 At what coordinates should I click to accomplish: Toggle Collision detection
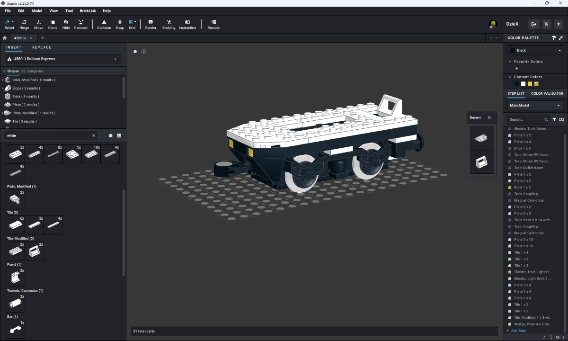point(104,24)
